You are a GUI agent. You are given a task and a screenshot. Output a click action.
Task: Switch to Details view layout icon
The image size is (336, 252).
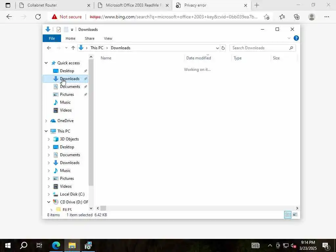click(287, 215)
